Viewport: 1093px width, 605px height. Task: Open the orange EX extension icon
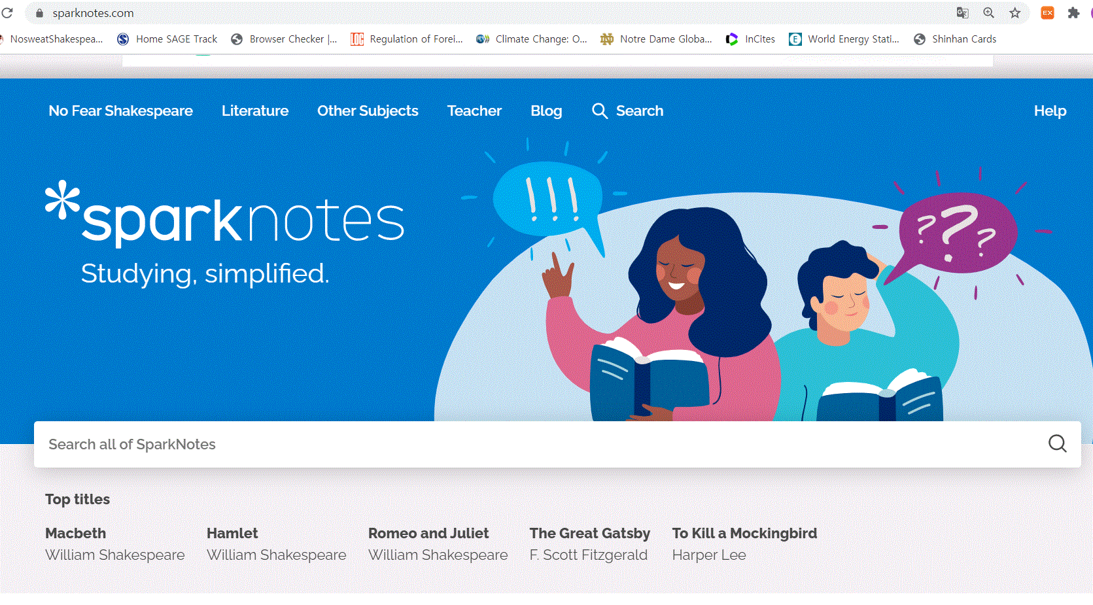coord(1047,13)
